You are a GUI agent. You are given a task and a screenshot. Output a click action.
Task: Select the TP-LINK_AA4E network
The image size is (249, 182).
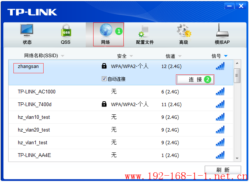(34, 155)
